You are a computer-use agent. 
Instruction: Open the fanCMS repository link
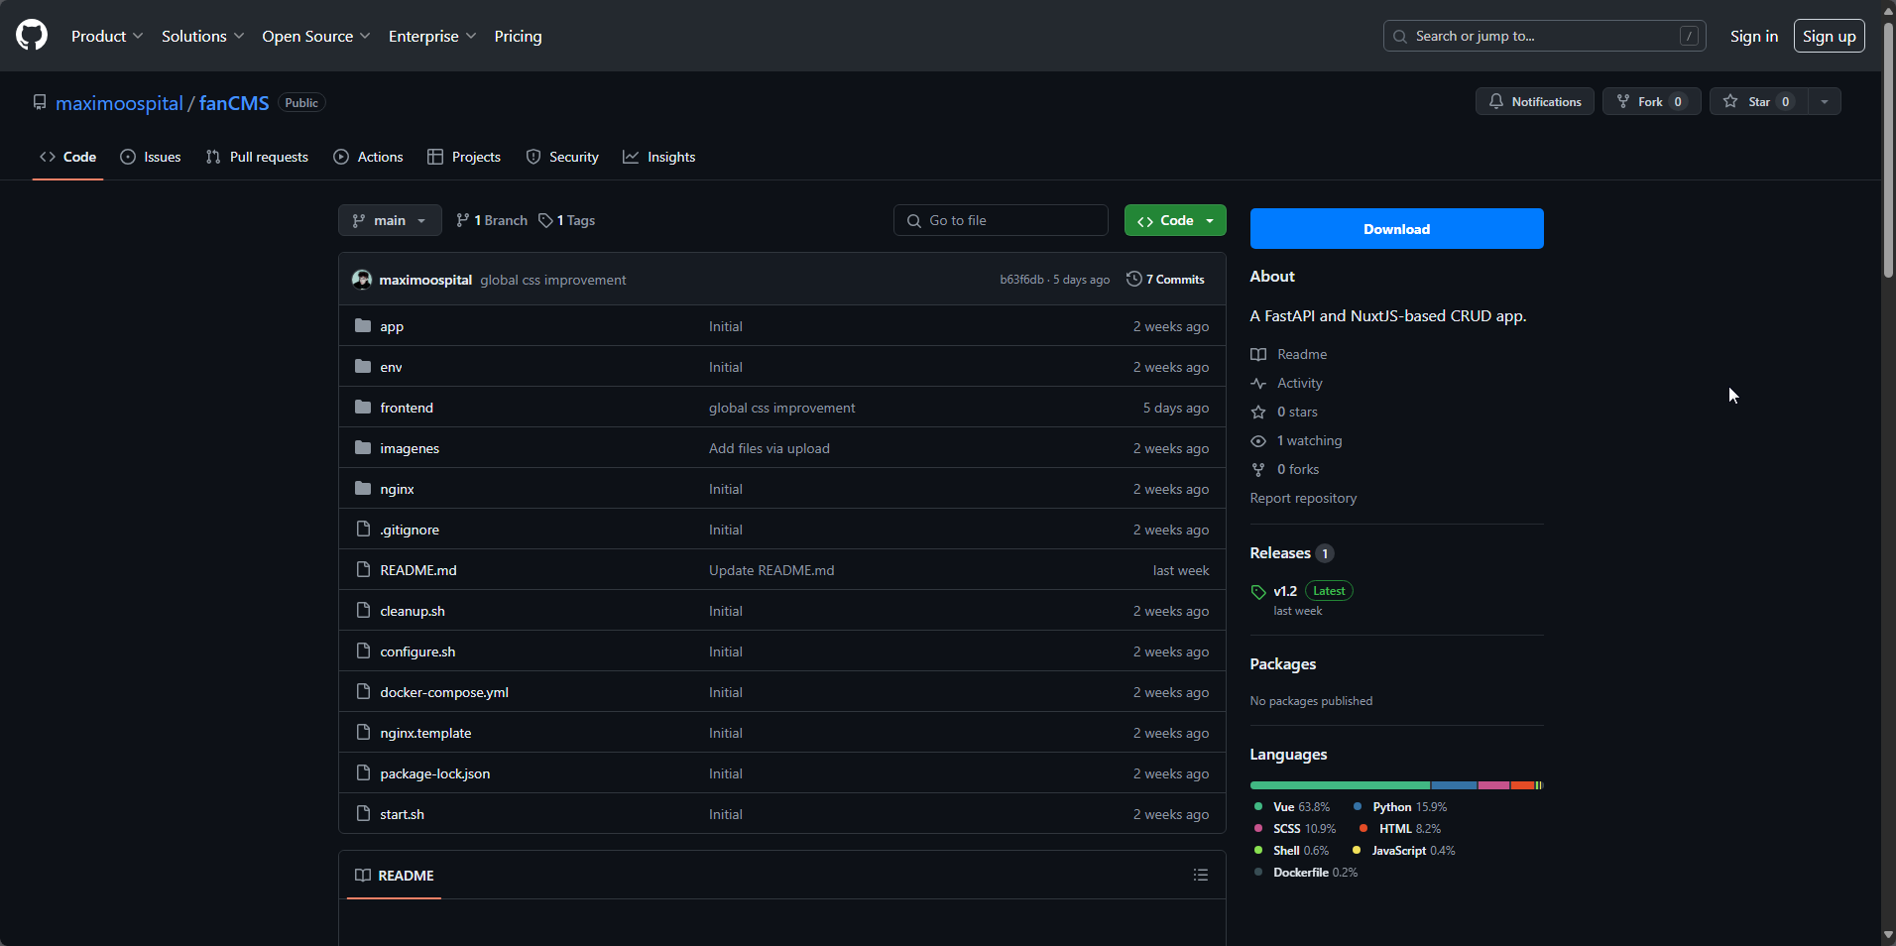click(234, 103)
